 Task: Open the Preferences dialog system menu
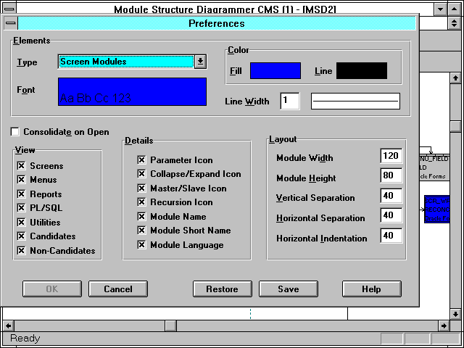pyautogui.click(x=10, y=24)
